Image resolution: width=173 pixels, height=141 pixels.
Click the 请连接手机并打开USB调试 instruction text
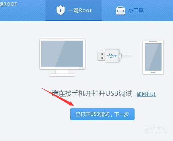[x=92, y=94]
